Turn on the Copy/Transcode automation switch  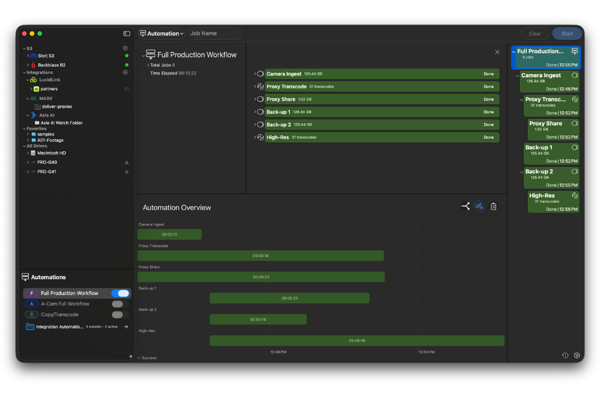[120, 314]
